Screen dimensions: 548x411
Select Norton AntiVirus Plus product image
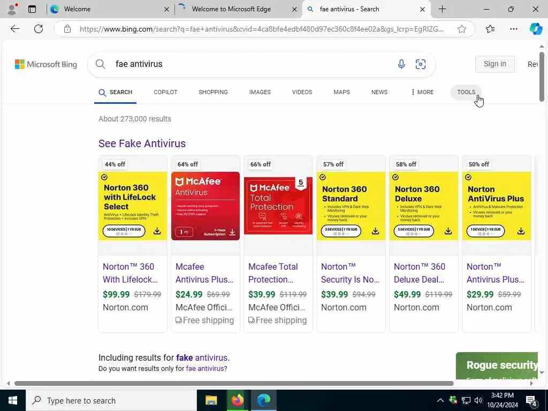497,206
